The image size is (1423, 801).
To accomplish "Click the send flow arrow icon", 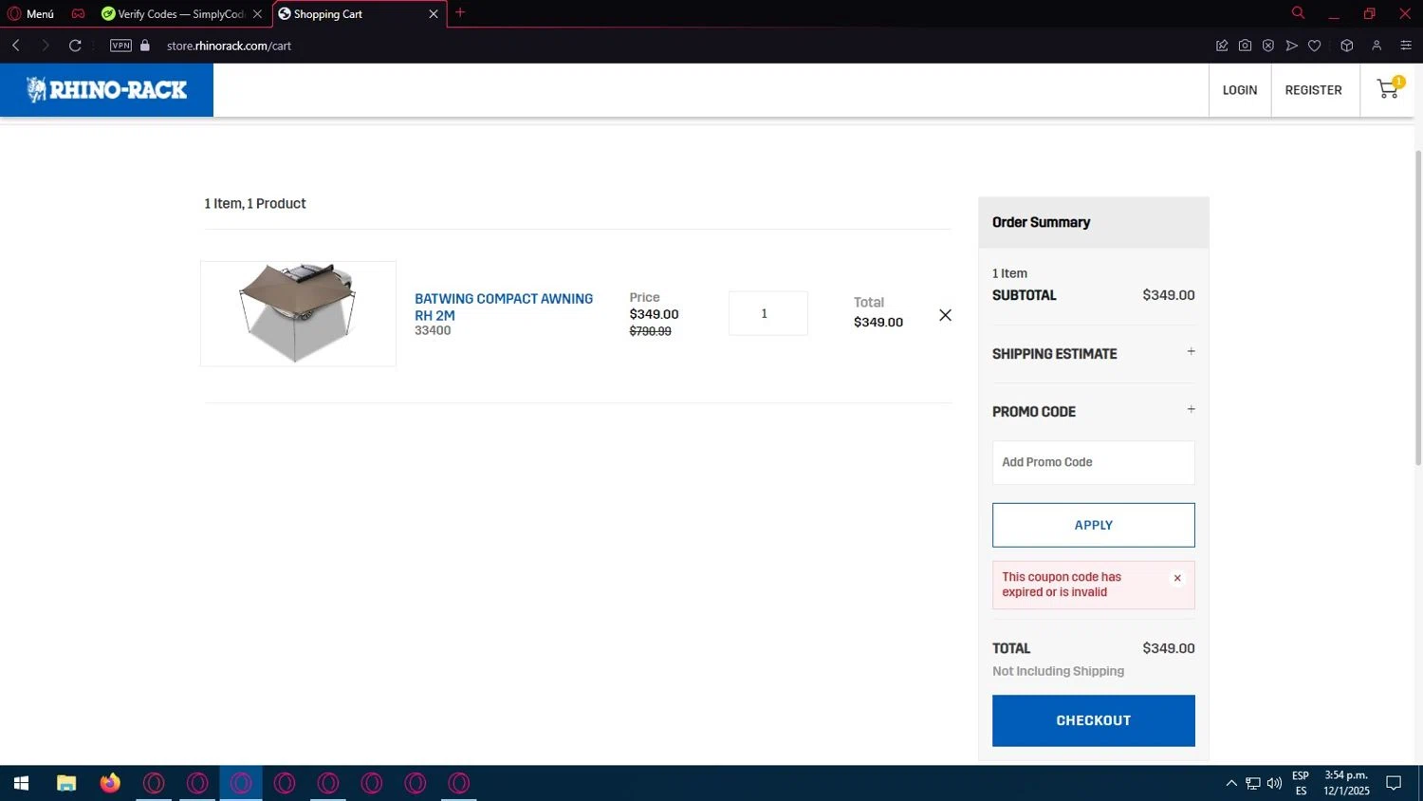I will pyautogui.click(x=1291, y=46).
